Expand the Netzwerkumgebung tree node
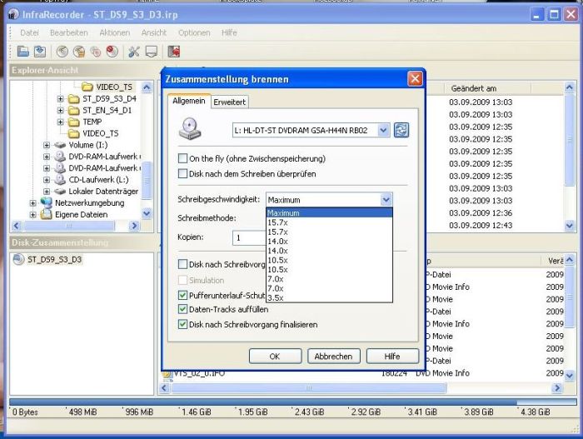Viewport: 583px width, 439px height. click(x=33, y=202)
